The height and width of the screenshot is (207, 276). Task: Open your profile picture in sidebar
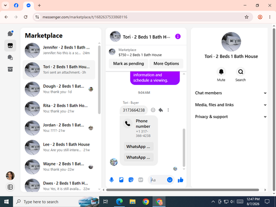10,176
